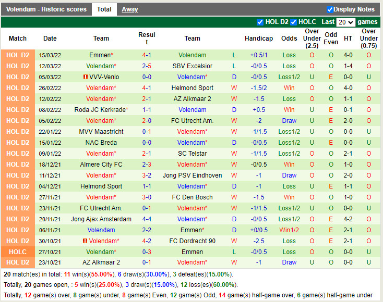This screenshot has height=302, width=383.
Task: Click team name Jong Ajax Amsterdam
Action: click(101, 219)
